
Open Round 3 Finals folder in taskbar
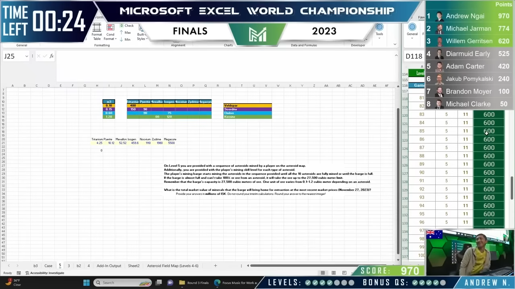(194, 283)
